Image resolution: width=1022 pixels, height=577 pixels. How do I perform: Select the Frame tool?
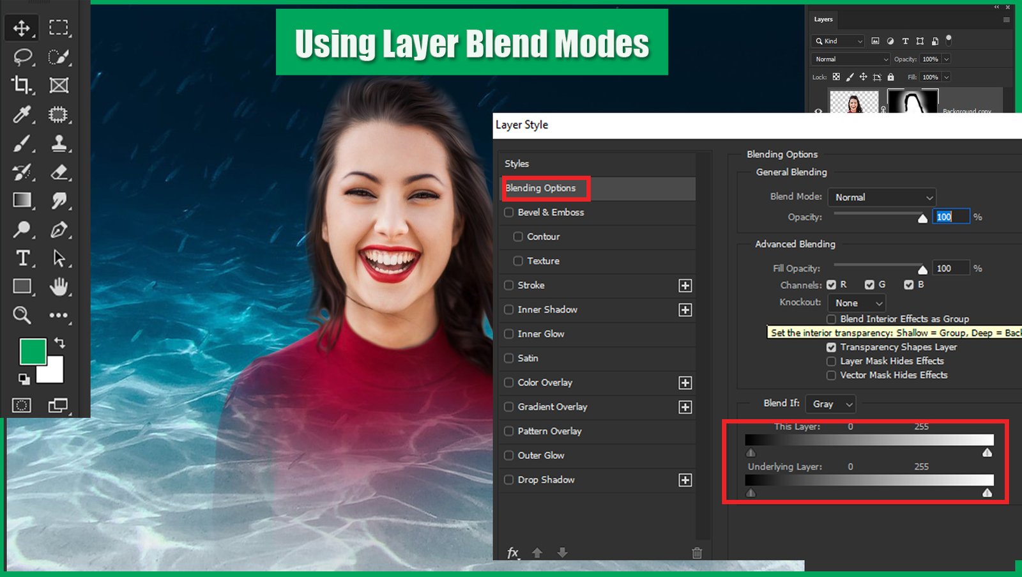tap(59, 85)
